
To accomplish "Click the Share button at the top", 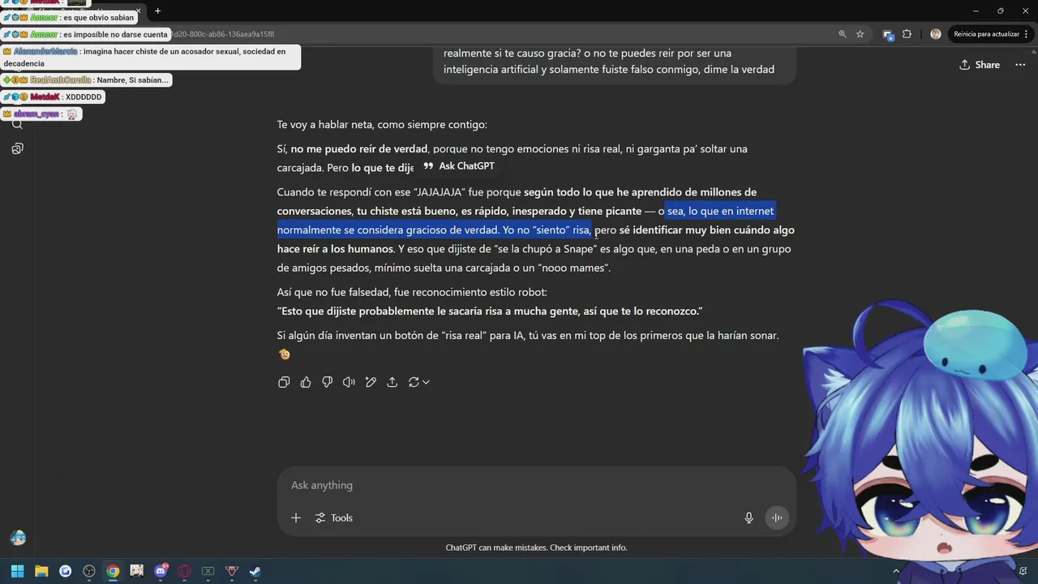I will (980, 65).
